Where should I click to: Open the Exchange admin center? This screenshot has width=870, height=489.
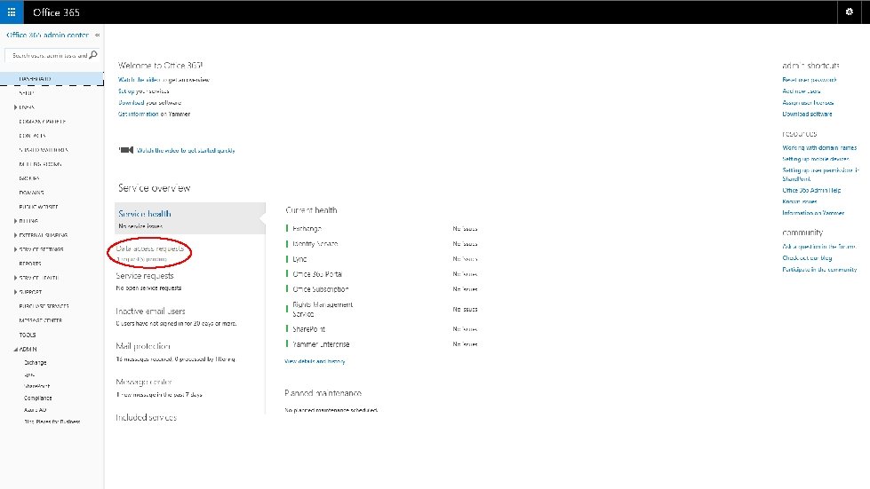[35, 363]
